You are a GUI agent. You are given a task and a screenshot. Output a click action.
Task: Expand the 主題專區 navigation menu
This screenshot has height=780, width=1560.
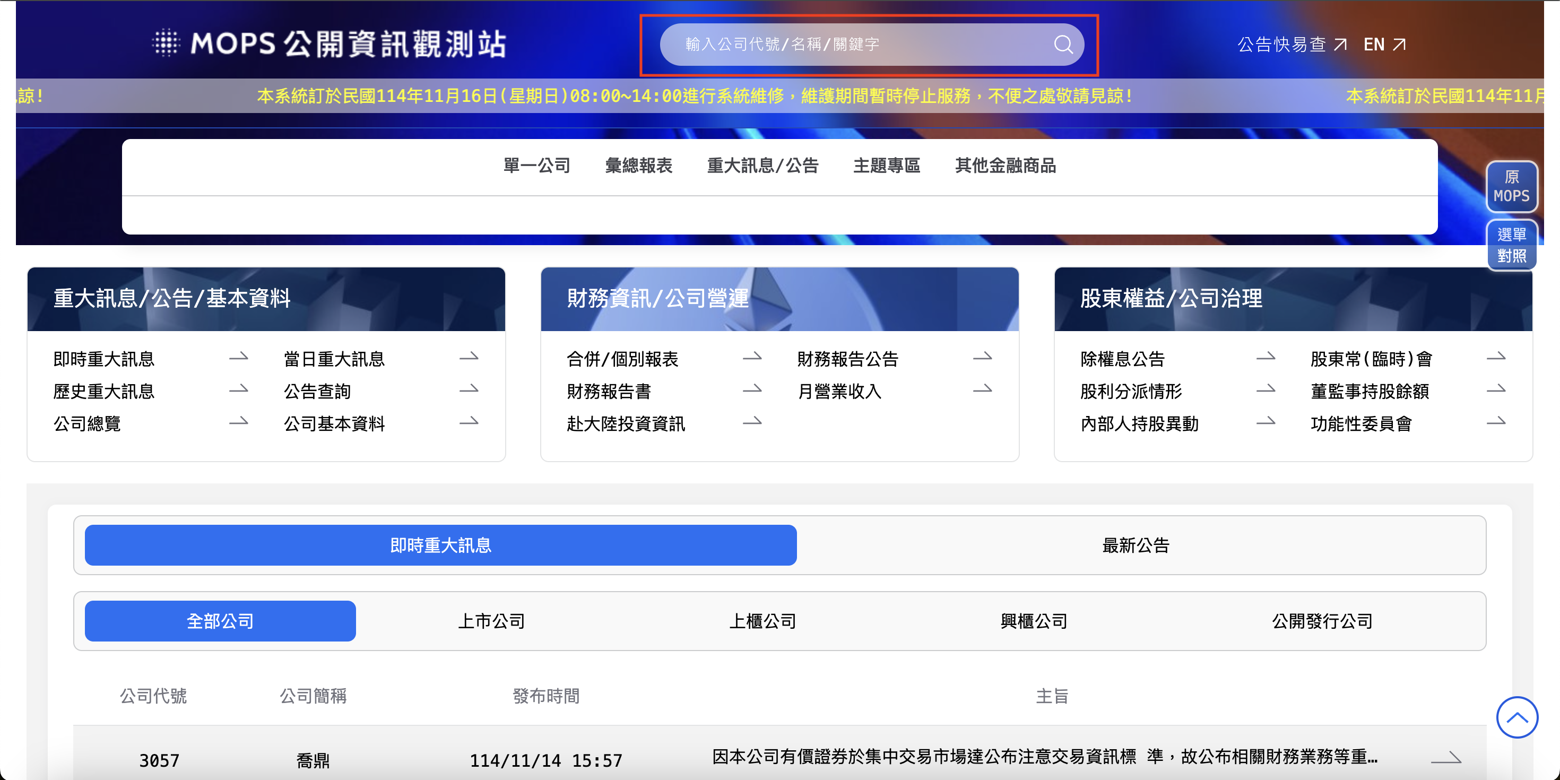(887, 166)
